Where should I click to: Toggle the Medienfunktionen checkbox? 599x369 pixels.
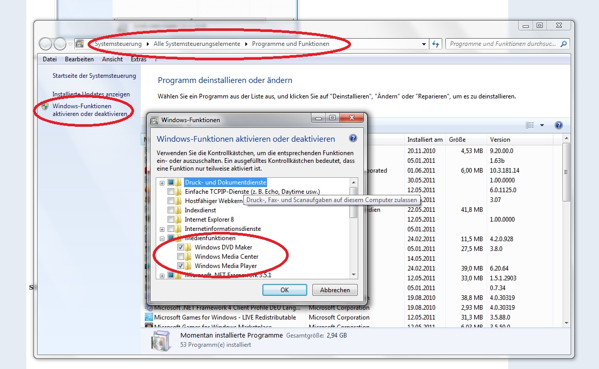[171, 238]
